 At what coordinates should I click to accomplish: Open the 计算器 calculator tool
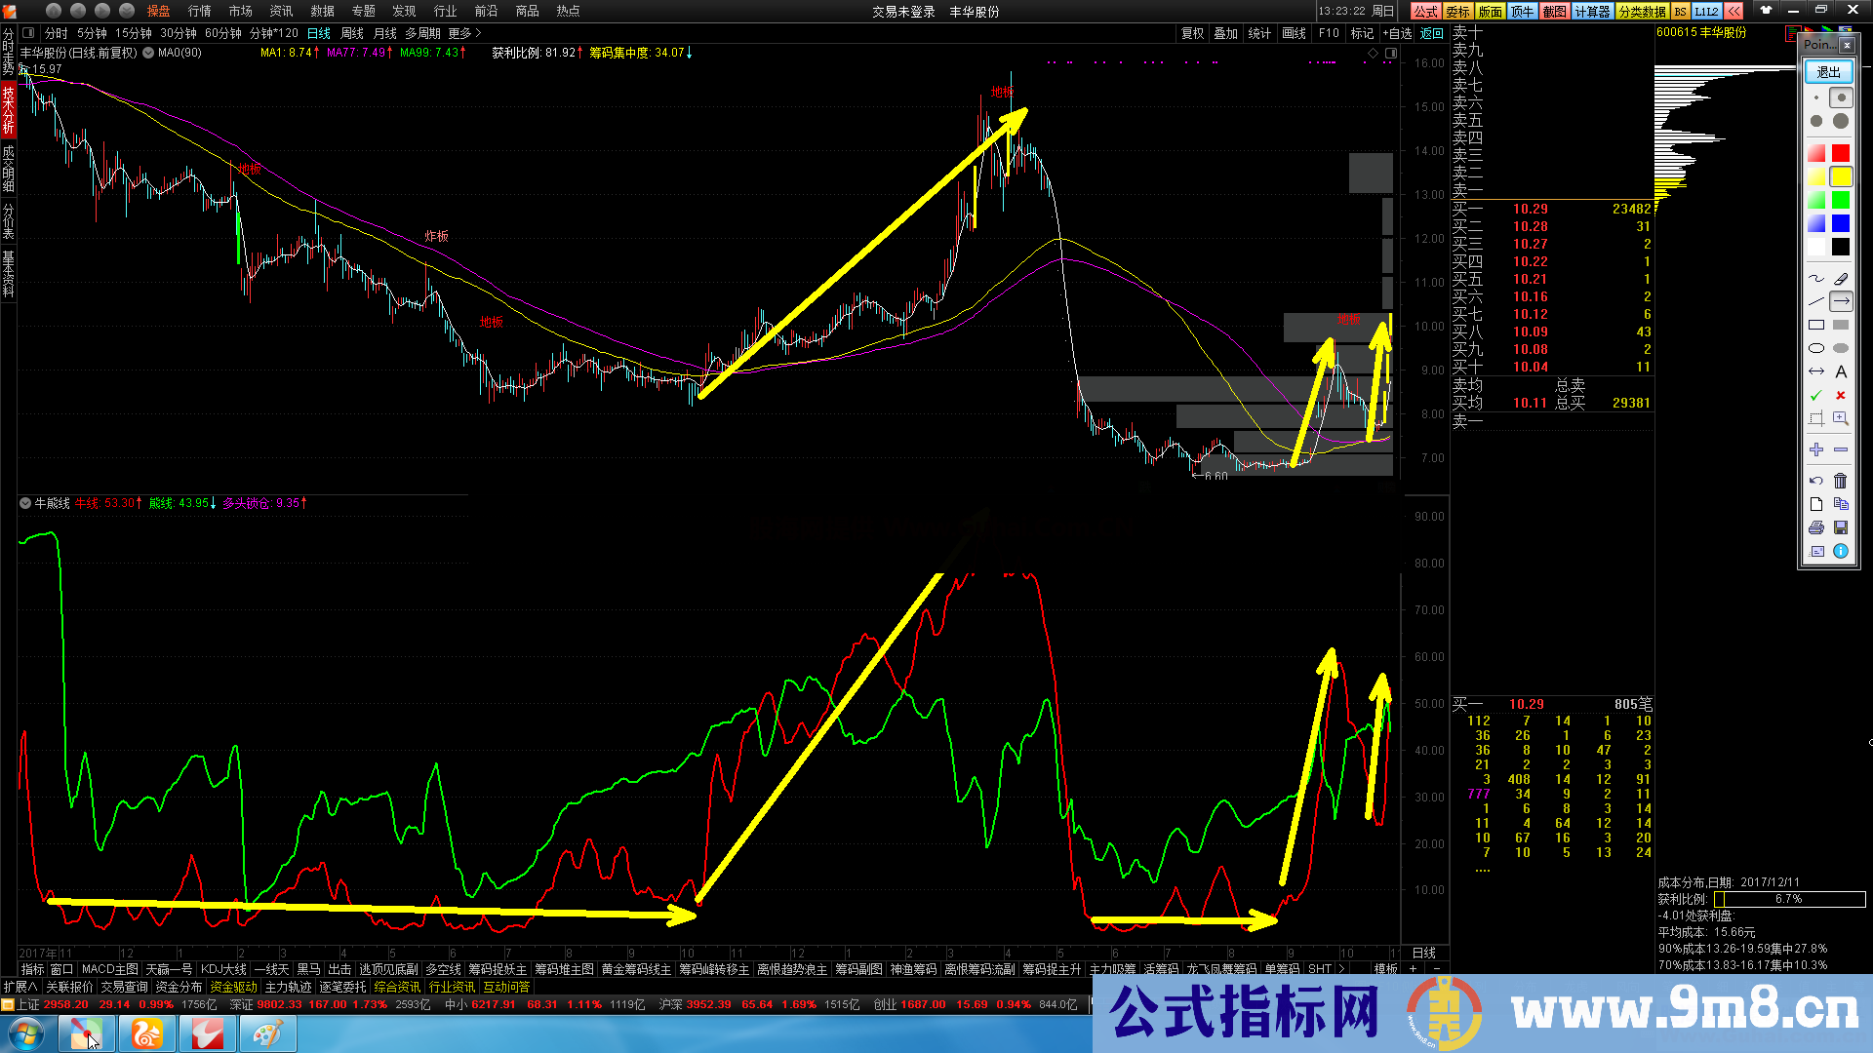(1593, 12)
